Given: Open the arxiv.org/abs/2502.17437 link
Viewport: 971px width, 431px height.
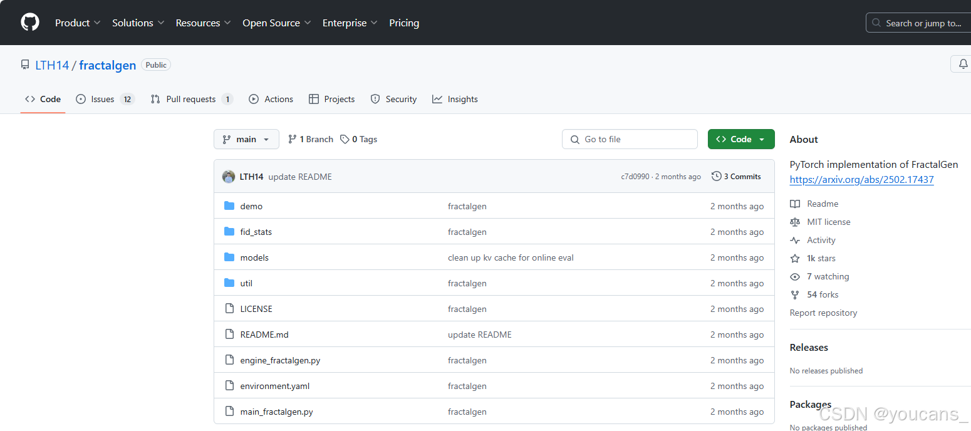Looking at the screenshot, I should click(861, 179).
